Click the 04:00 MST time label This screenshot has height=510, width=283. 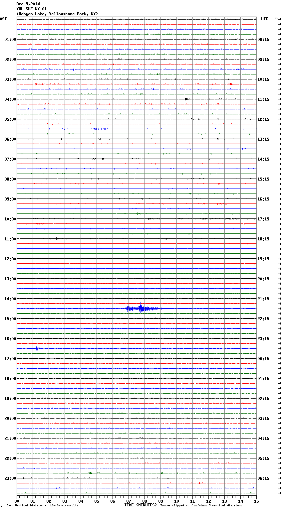click(x=10, y=99)
